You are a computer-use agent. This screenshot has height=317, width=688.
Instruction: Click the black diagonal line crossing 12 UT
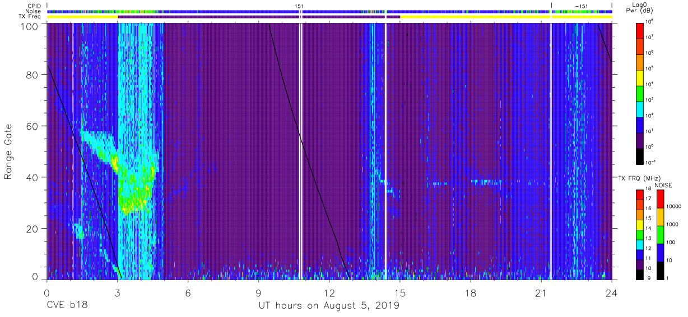tap(309, 152)
